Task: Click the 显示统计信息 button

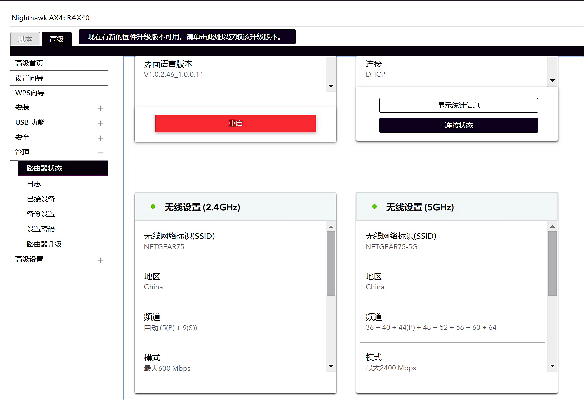Action: pyautogui.click(x=458, y=105)
